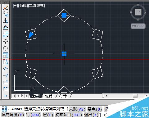The image size is (149, 118).
Task: Select the Move tool
Action: [x=6, y=41]
